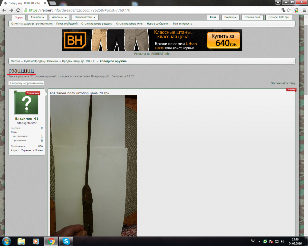Screen dimensions: 308x246
Task: Click проданные lots count 0
Action: pos(42,140)
